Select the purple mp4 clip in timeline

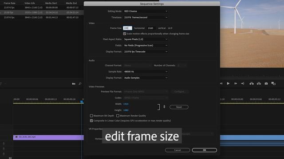click(48, 137)
